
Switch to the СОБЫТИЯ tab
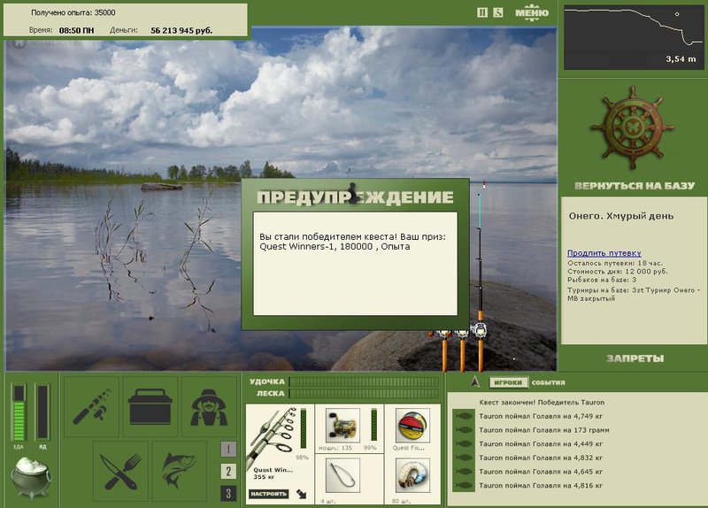pyautogui.click(x=548, y=382)
